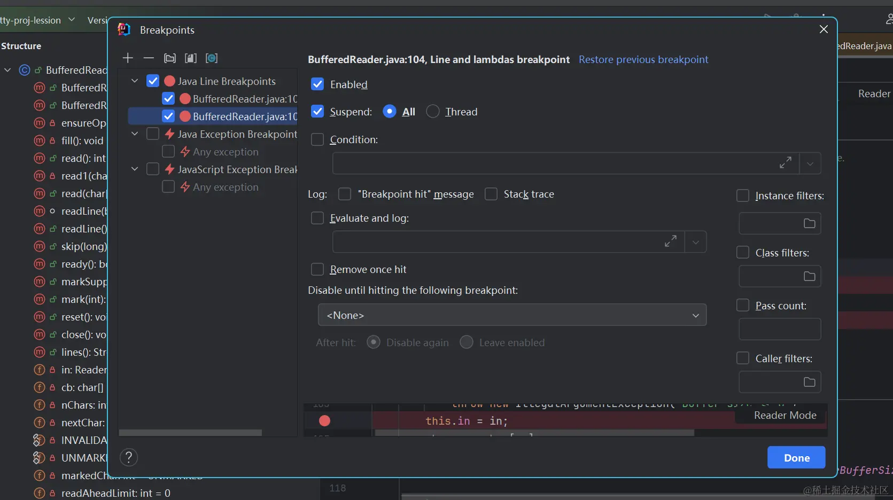Enable Stack trace logging

tap(491, 194)
